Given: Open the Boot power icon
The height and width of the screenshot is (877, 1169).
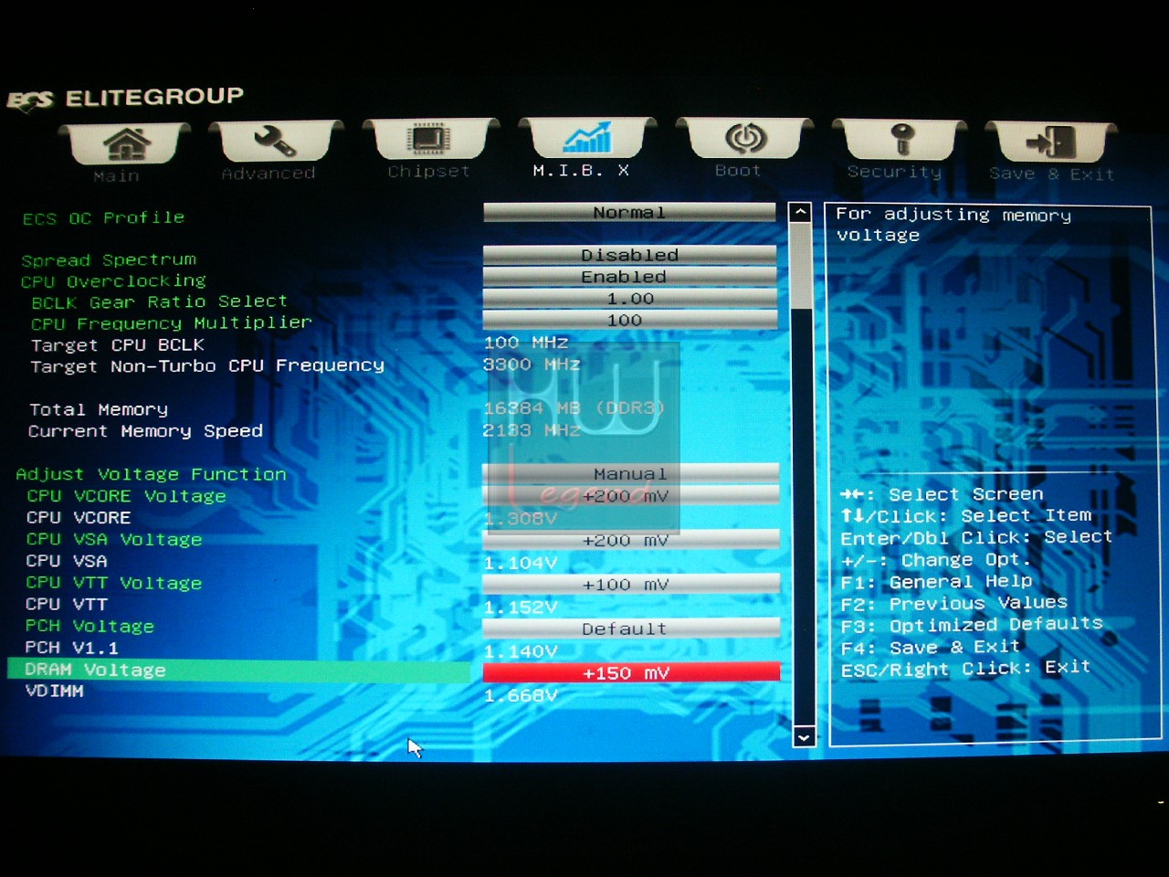Looking at the screenshot, I should (745, 138).
